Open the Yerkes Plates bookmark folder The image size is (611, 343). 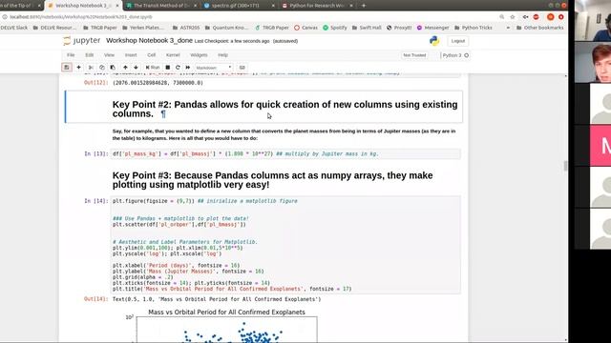143,28
